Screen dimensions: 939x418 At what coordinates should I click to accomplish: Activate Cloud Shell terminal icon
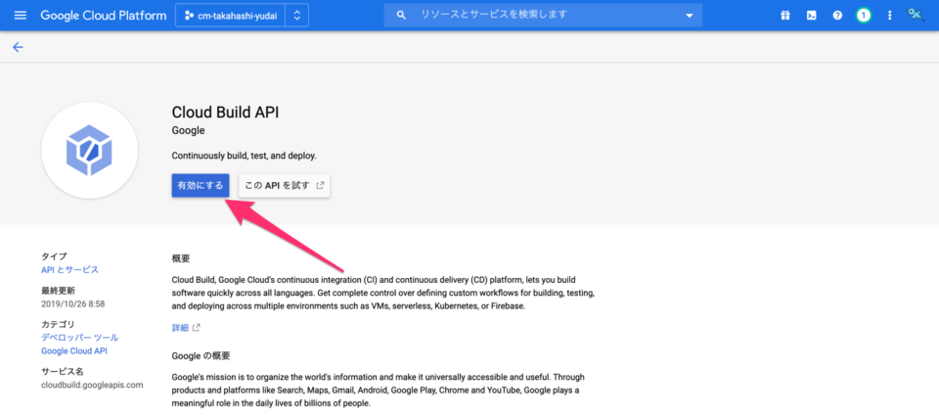point(812,16)
